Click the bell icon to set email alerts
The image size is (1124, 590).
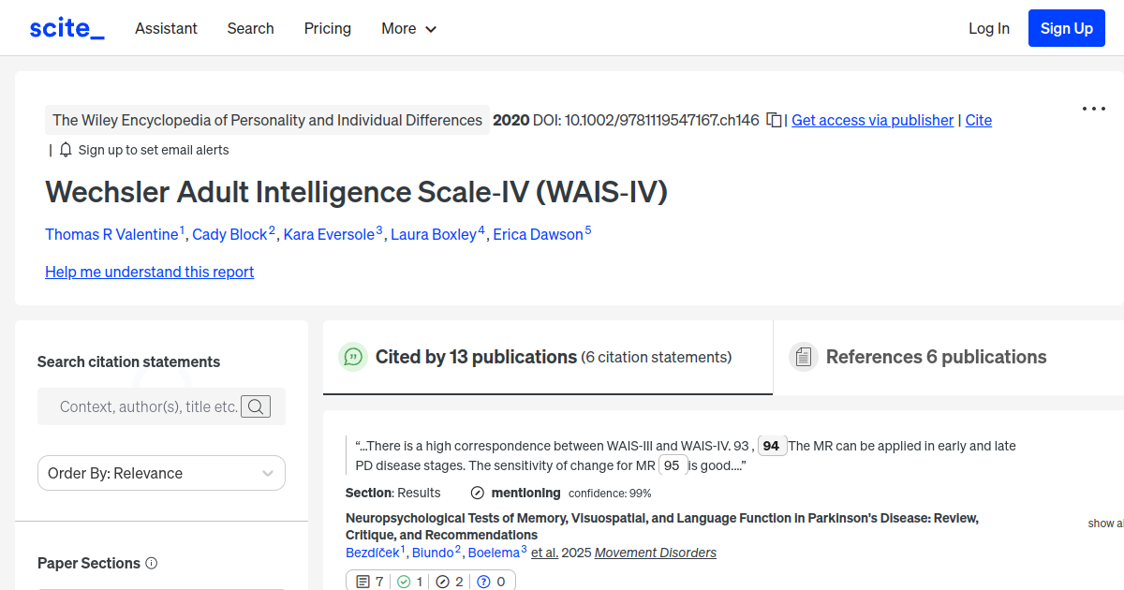(64, 149)
